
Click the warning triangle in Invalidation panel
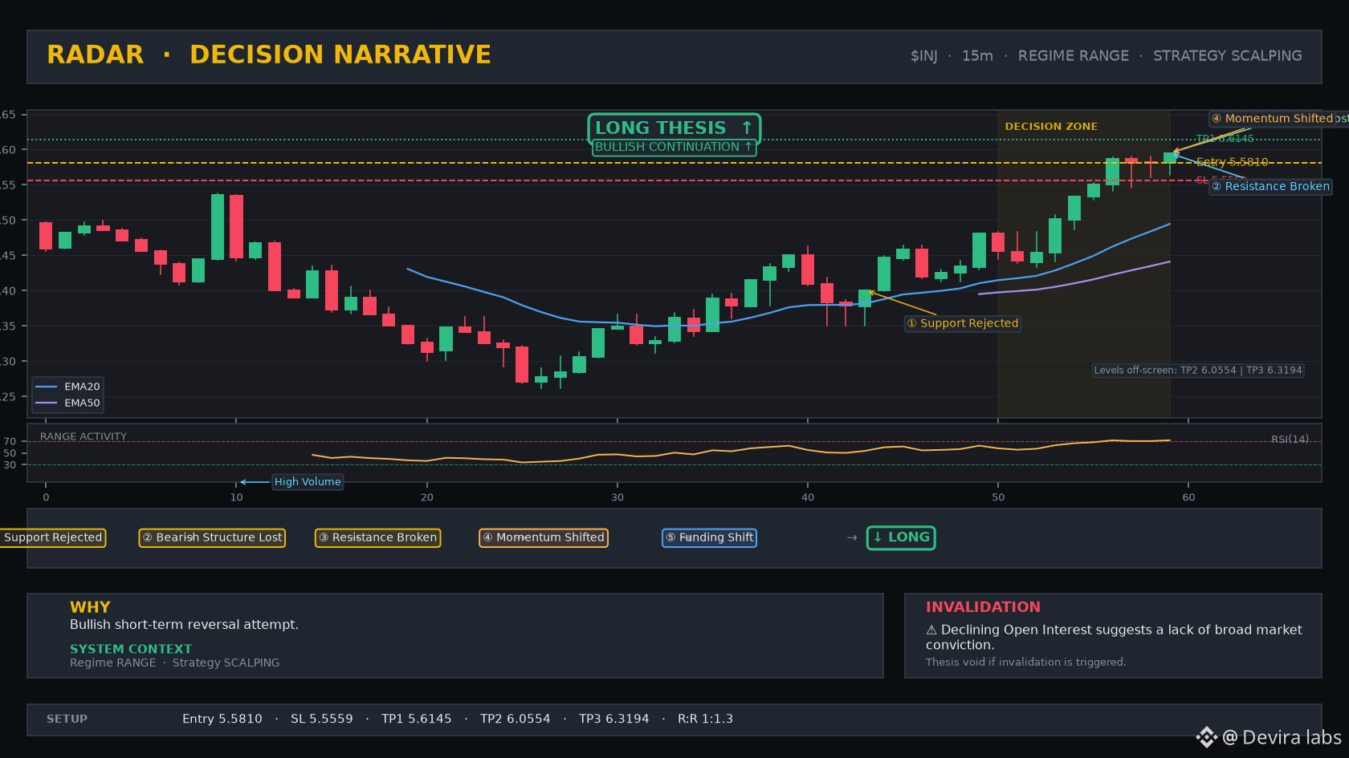[x=931, y=630]
